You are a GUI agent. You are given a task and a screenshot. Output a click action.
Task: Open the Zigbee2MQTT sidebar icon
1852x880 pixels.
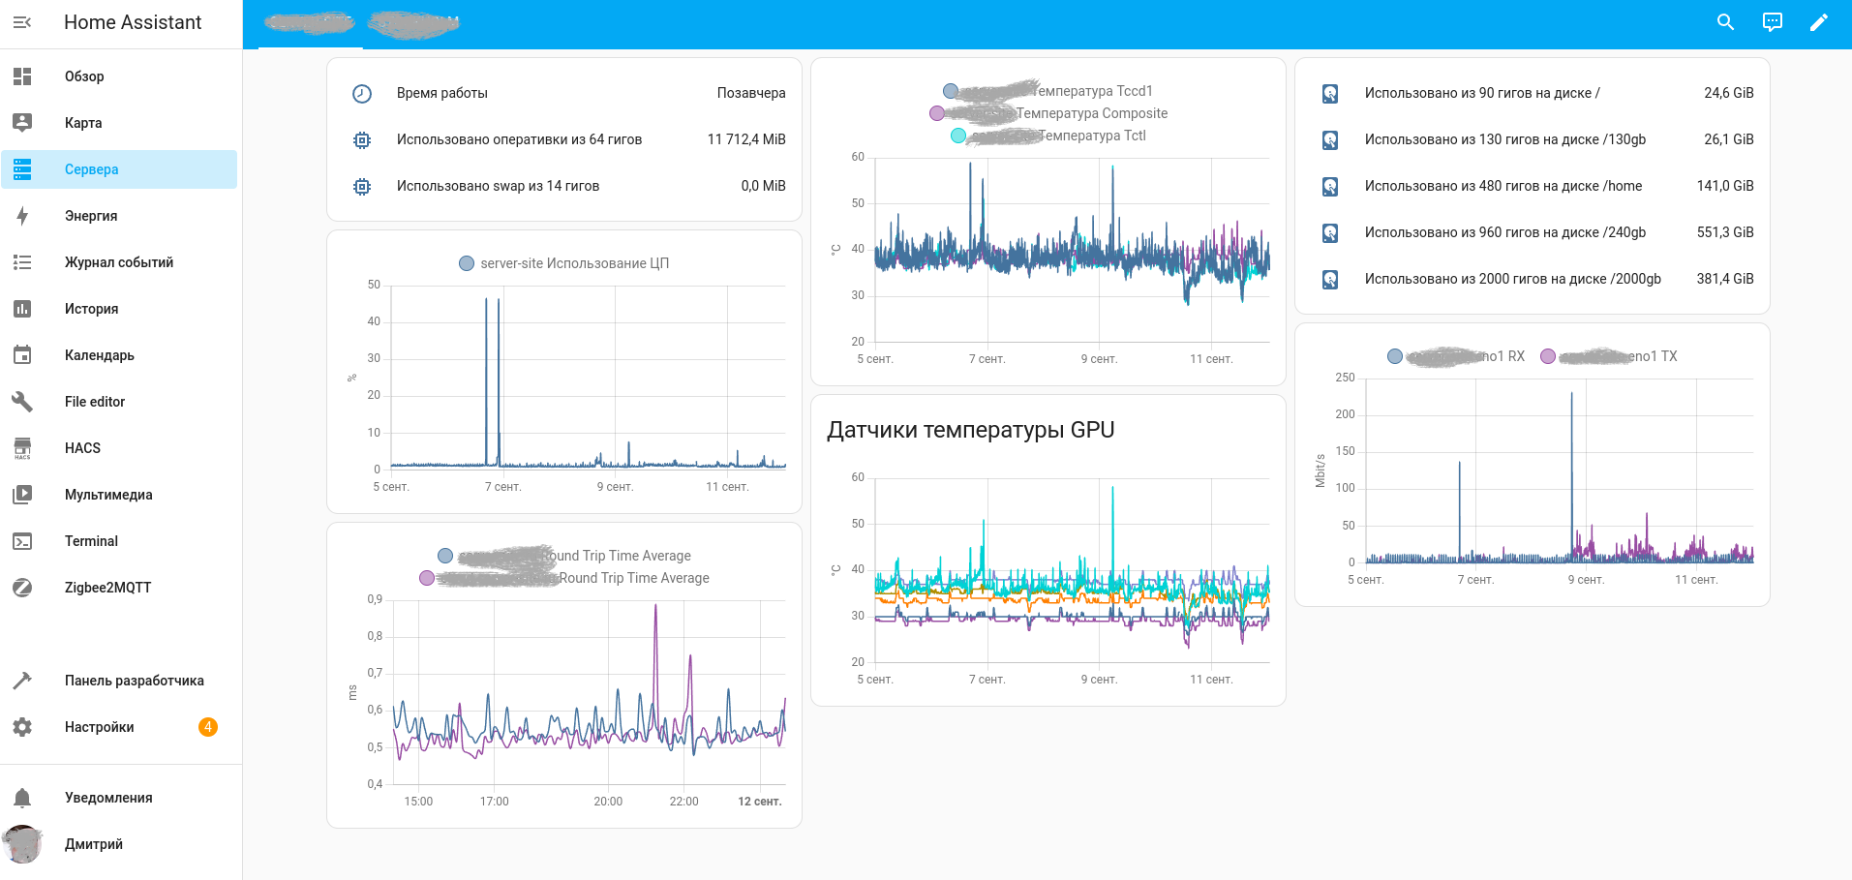click(22, 588)
